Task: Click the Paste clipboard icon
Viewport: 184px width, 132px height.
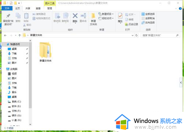Action: tap(26, 16)
